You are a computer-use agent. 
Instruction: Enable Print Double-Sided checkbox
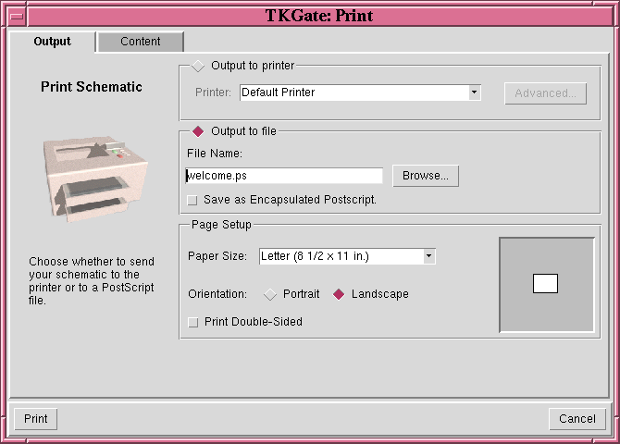[192, 322]
